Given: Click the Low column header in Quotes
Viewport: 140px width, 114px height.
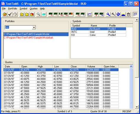Looking at the screenshot, I should click(61, 66).
